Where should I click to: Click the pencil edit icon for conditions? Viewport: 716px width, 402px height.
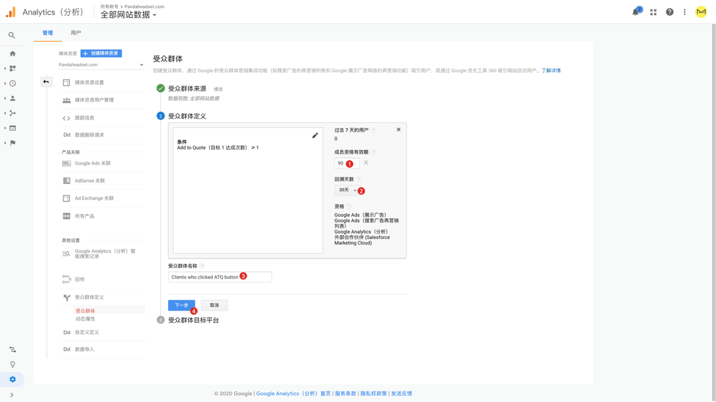(x=315, y=136)
